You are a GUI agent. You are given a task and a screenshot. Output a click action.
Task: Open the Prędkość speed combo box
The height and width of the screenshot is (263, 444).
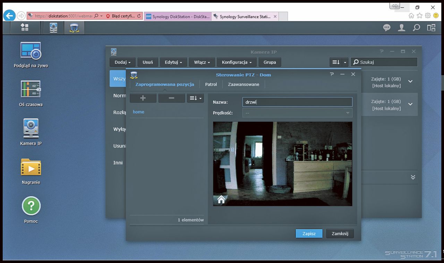coord(297,113)
